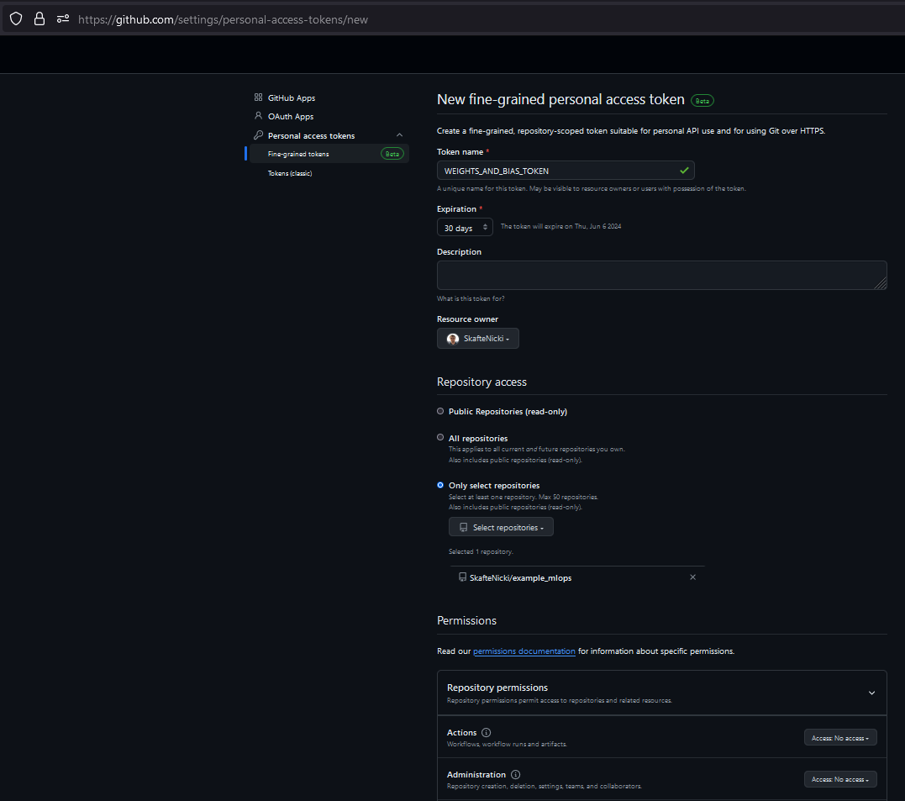The width and height of the screenshot is (905, 801).
Task: Open GitHub Apps in the sidebar
Action: click(x=292, y=97)
